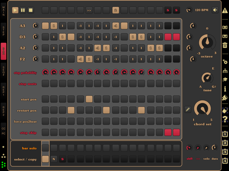Open the info "i" icon
Image resolution: width=229 pixels, height=171 pixels.
pyautogui.click(x=225, y=89)
